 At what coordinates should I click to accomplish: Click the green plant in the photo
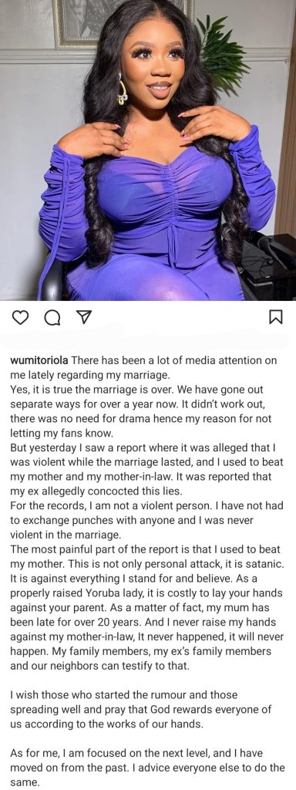221,48
